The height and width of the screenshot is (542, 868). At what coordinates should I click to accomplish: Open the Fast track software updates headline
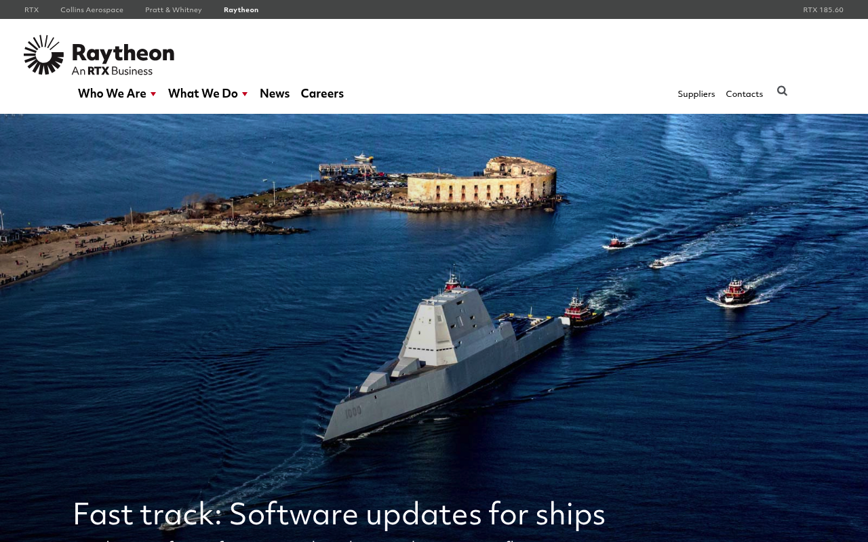(x=339, y=514)
